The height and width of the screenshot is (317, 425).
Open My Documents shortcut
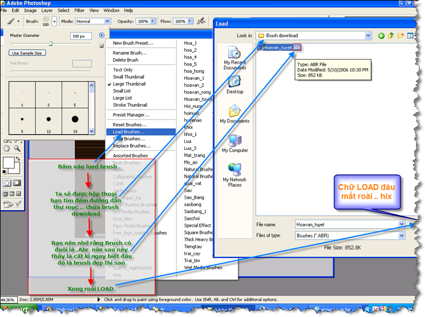coord(235,114)
